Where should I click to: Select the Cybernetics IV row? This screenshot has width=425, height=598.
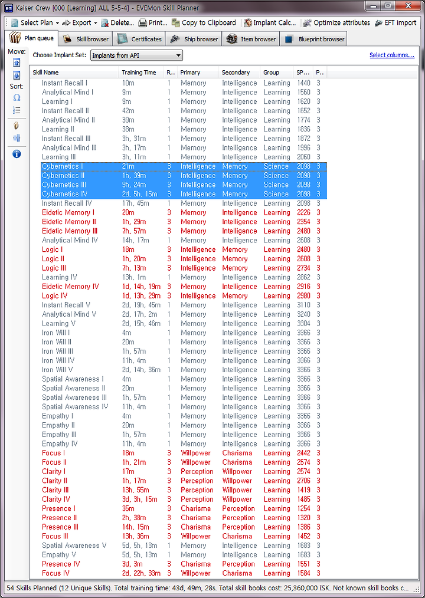[184, 194]
